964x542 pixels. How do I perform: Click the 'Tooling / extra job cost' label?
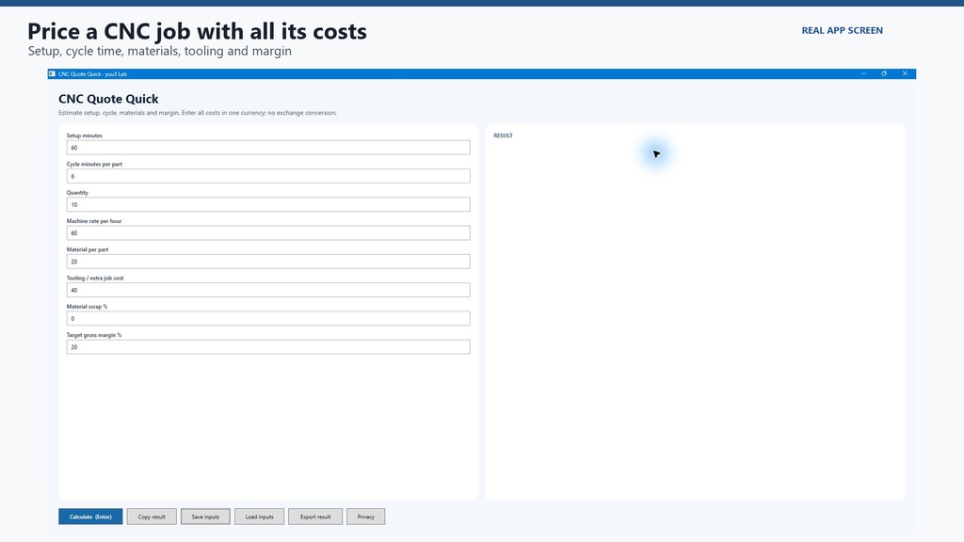[95, 278]
